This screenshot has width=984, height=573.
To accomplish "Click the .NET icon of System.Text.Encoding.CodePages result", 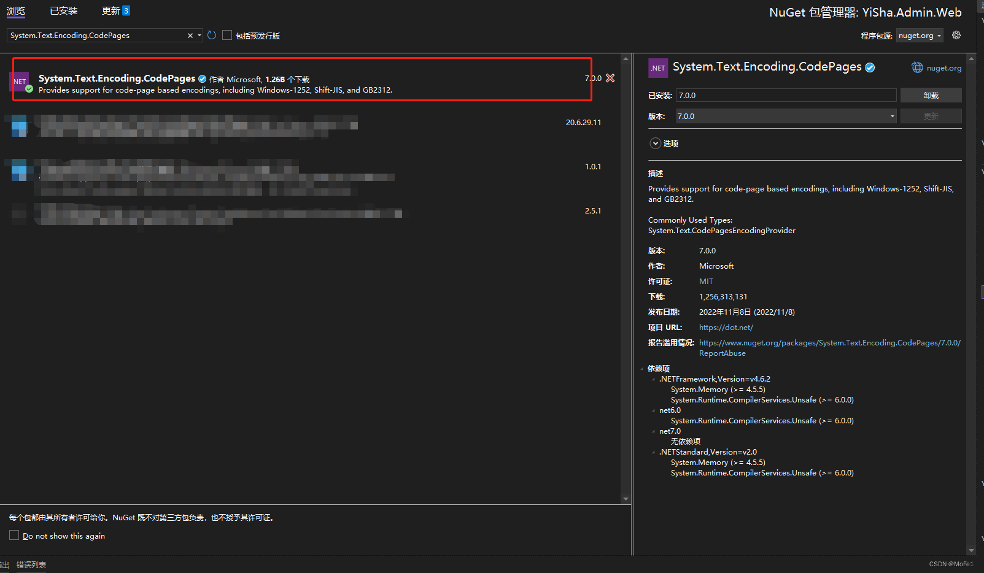I will coord(19,81).
